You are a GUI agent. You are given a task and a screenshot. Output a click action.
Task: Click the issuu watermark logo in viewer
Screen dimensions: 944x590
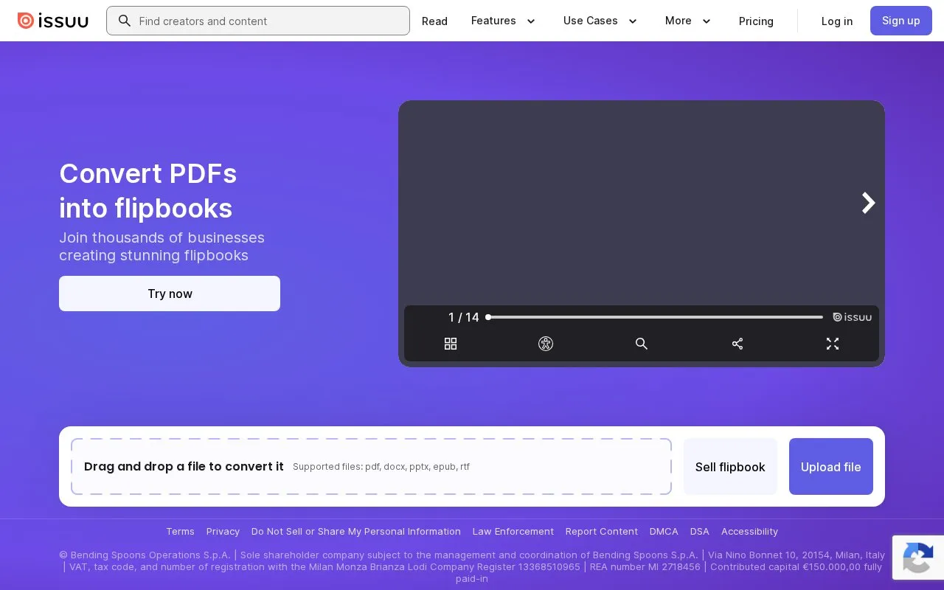[853, 317]
